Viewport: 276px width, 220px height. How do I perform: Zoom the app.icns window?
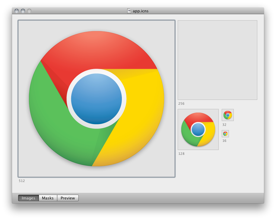pyautogui.click(x=29, y=11)
